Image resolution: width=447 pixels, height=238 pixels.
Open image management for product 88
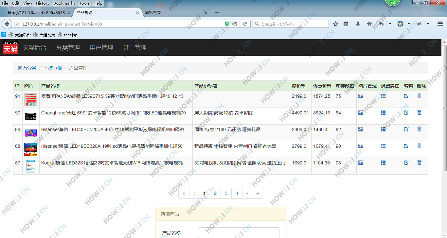tap(361, 146)
